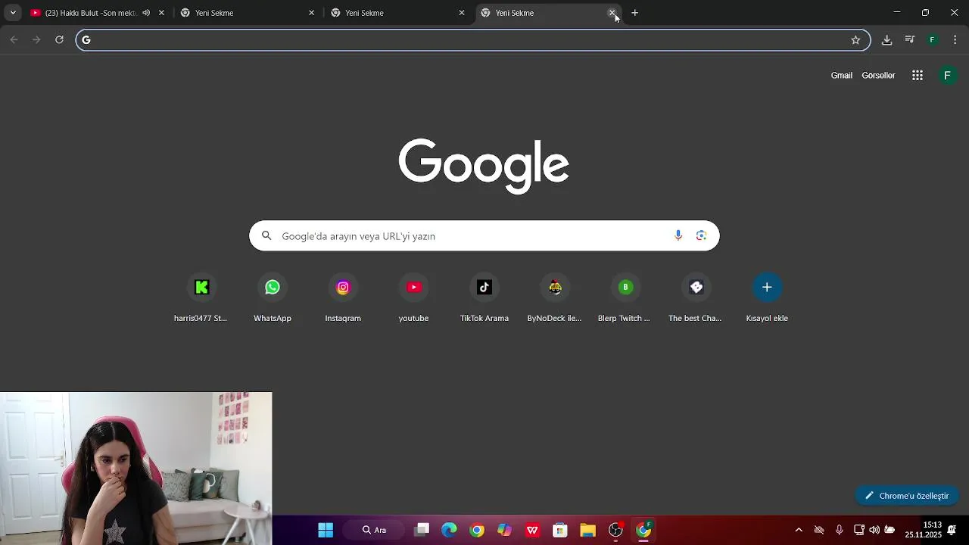
Task: Show hidden system tray icons
Action: (x=799, y=530)
